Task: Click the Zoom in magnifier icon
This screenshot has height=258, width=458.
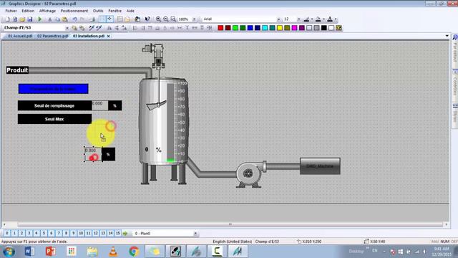Action: (158, 19)
